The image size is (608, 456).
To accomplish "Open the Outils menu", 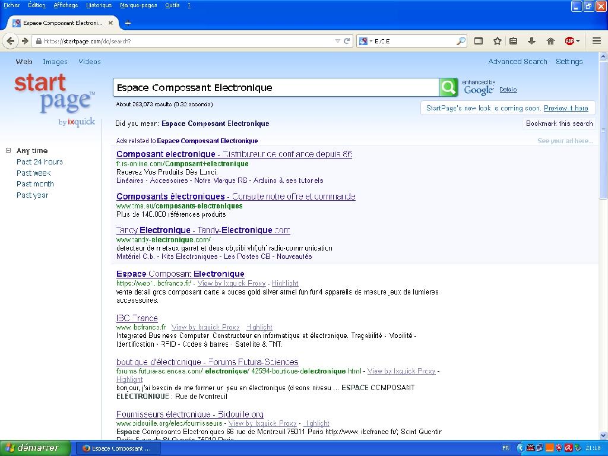I will [x=172, y=5].
